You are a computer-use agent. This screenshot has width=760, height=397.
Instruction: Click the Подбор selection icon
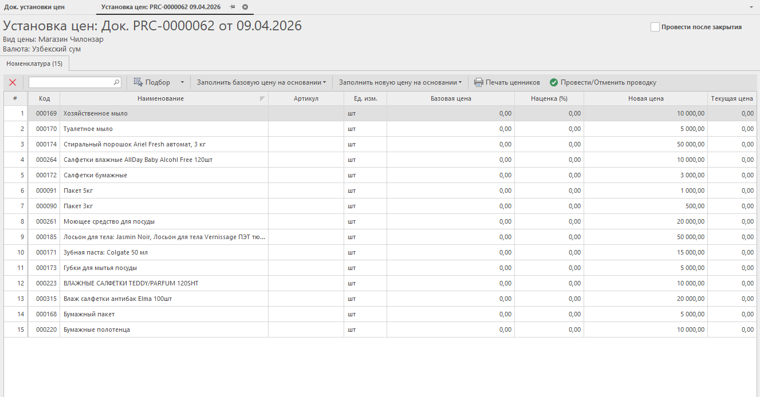coord(138,82)
